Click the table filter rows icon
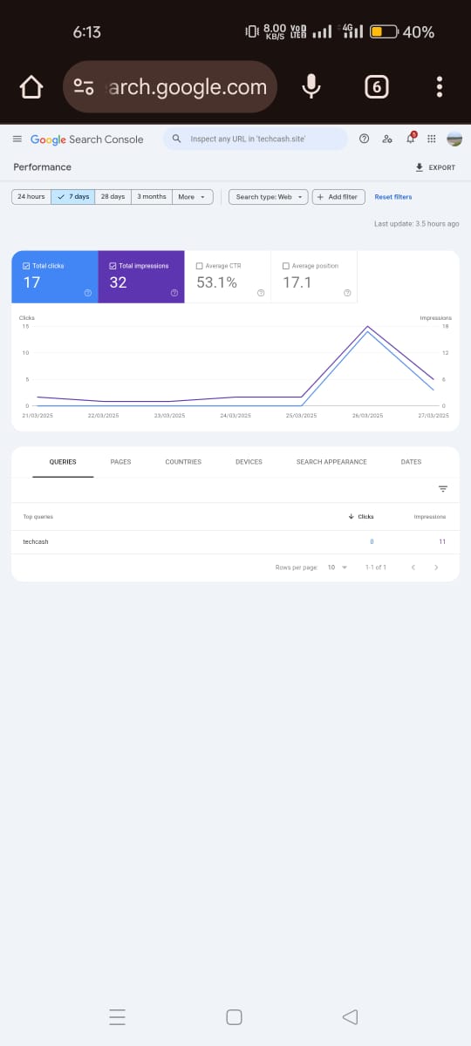471x1046 pixels. pos(443,489)
